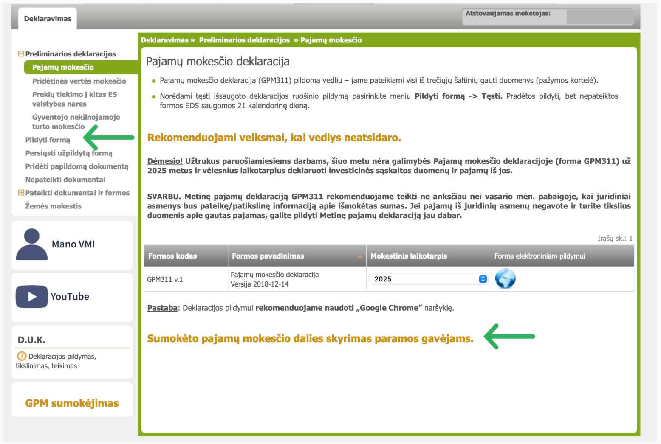Screen dimensions: 661x444
Task: Open Pildyti formą menu item
Action: point(48,140)
